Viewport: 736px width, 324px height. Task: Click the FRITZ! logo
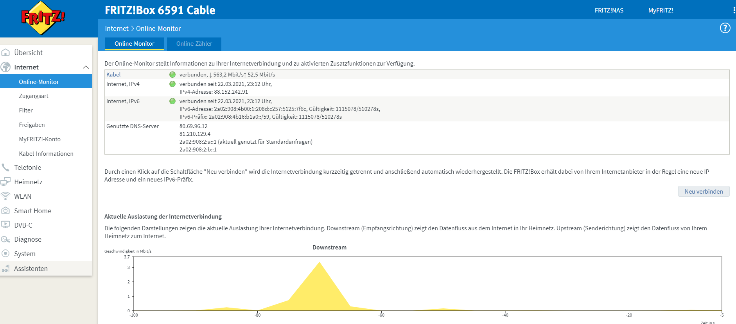(x=43, y=18)
